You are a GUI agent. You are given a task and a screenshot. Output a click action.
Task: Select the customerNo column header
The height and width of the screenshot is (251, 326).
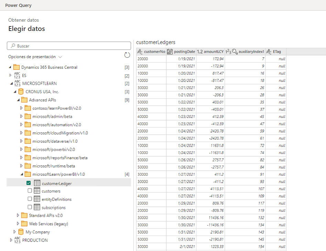[151, 52]
